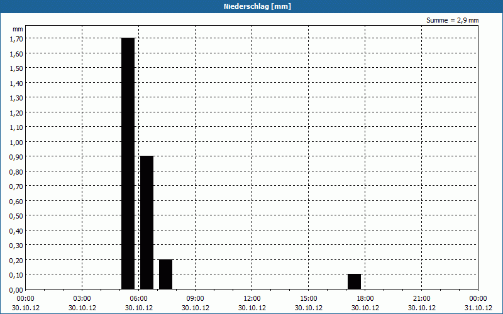The width and height of the screenshot is (503, 314).
Task: Click the 21:00 time label
Action: 421,298
